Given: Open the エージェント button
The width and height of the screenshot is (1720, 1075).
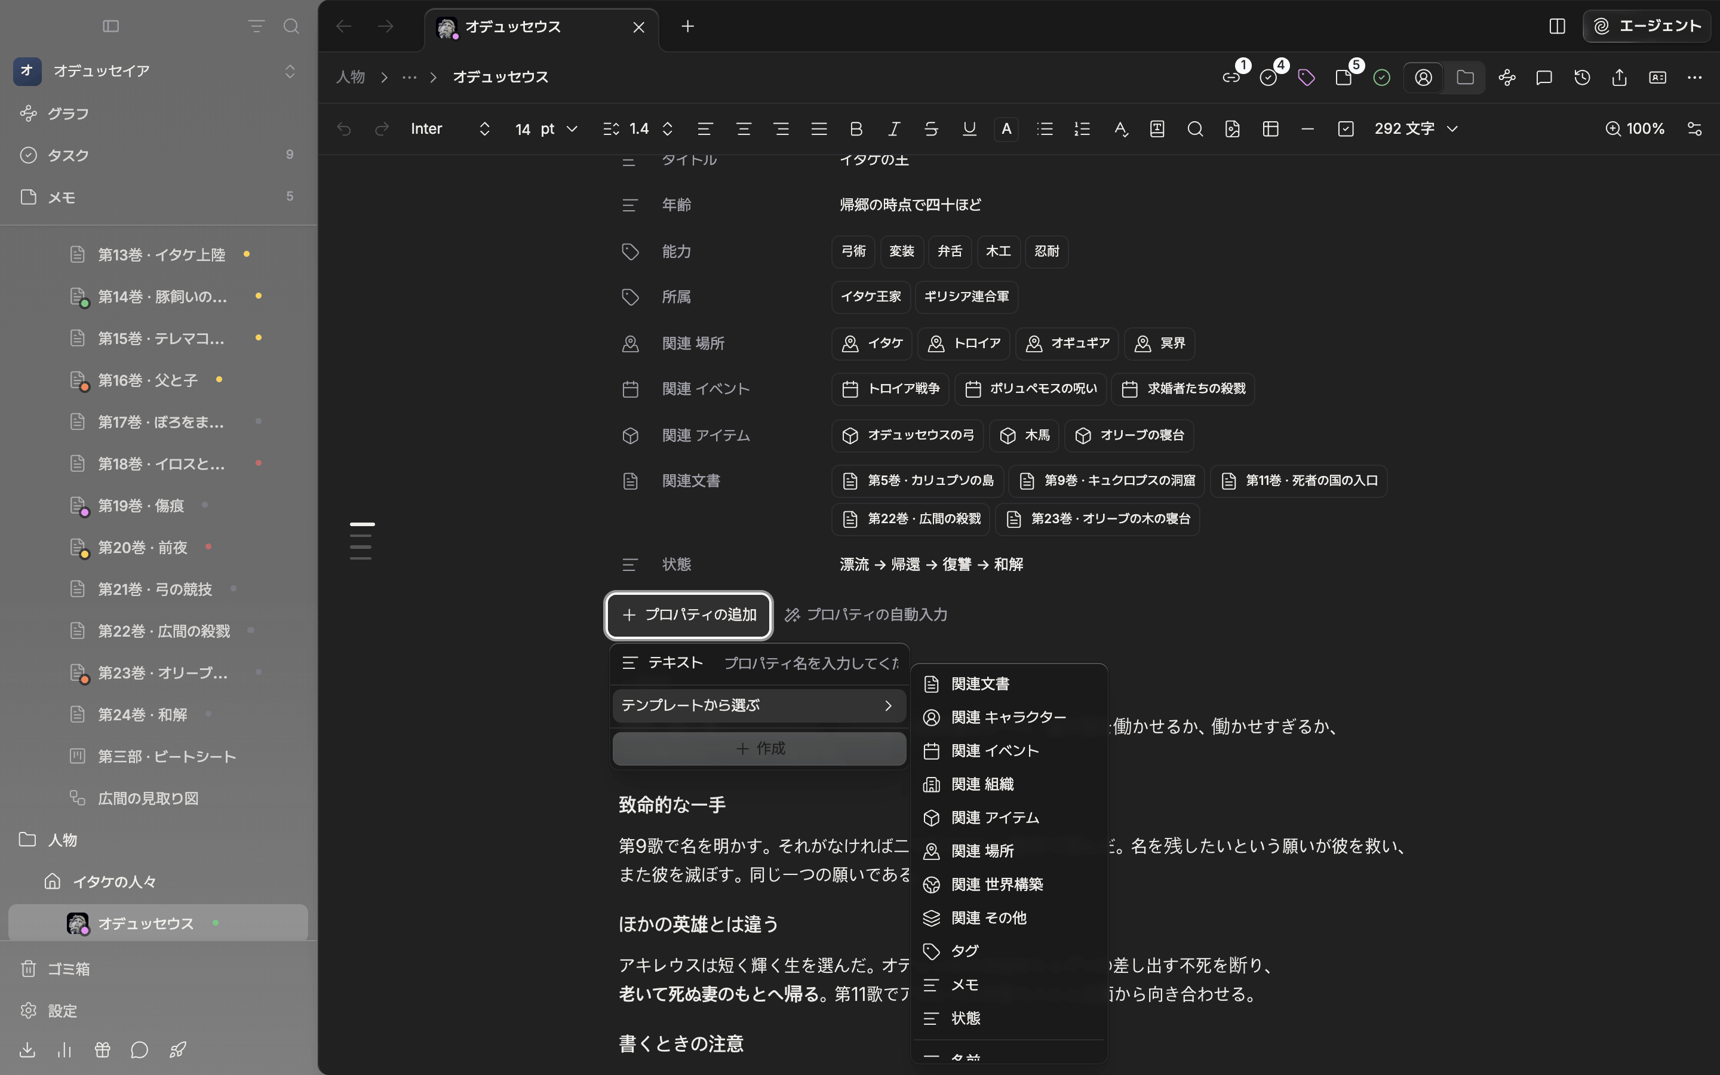Looking at the screenshot, I should 1646,26.
